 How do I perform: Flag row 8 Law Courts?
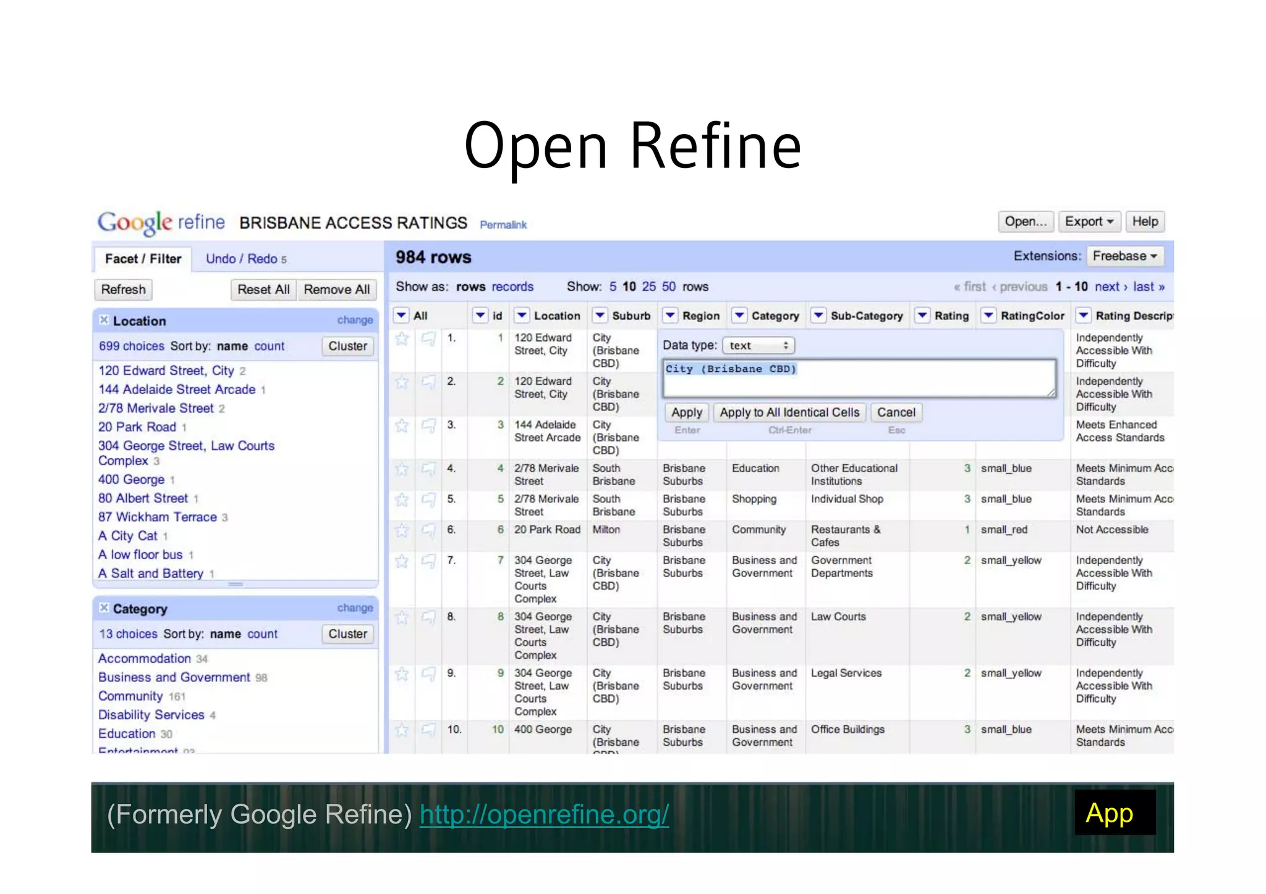click(428, 617)
